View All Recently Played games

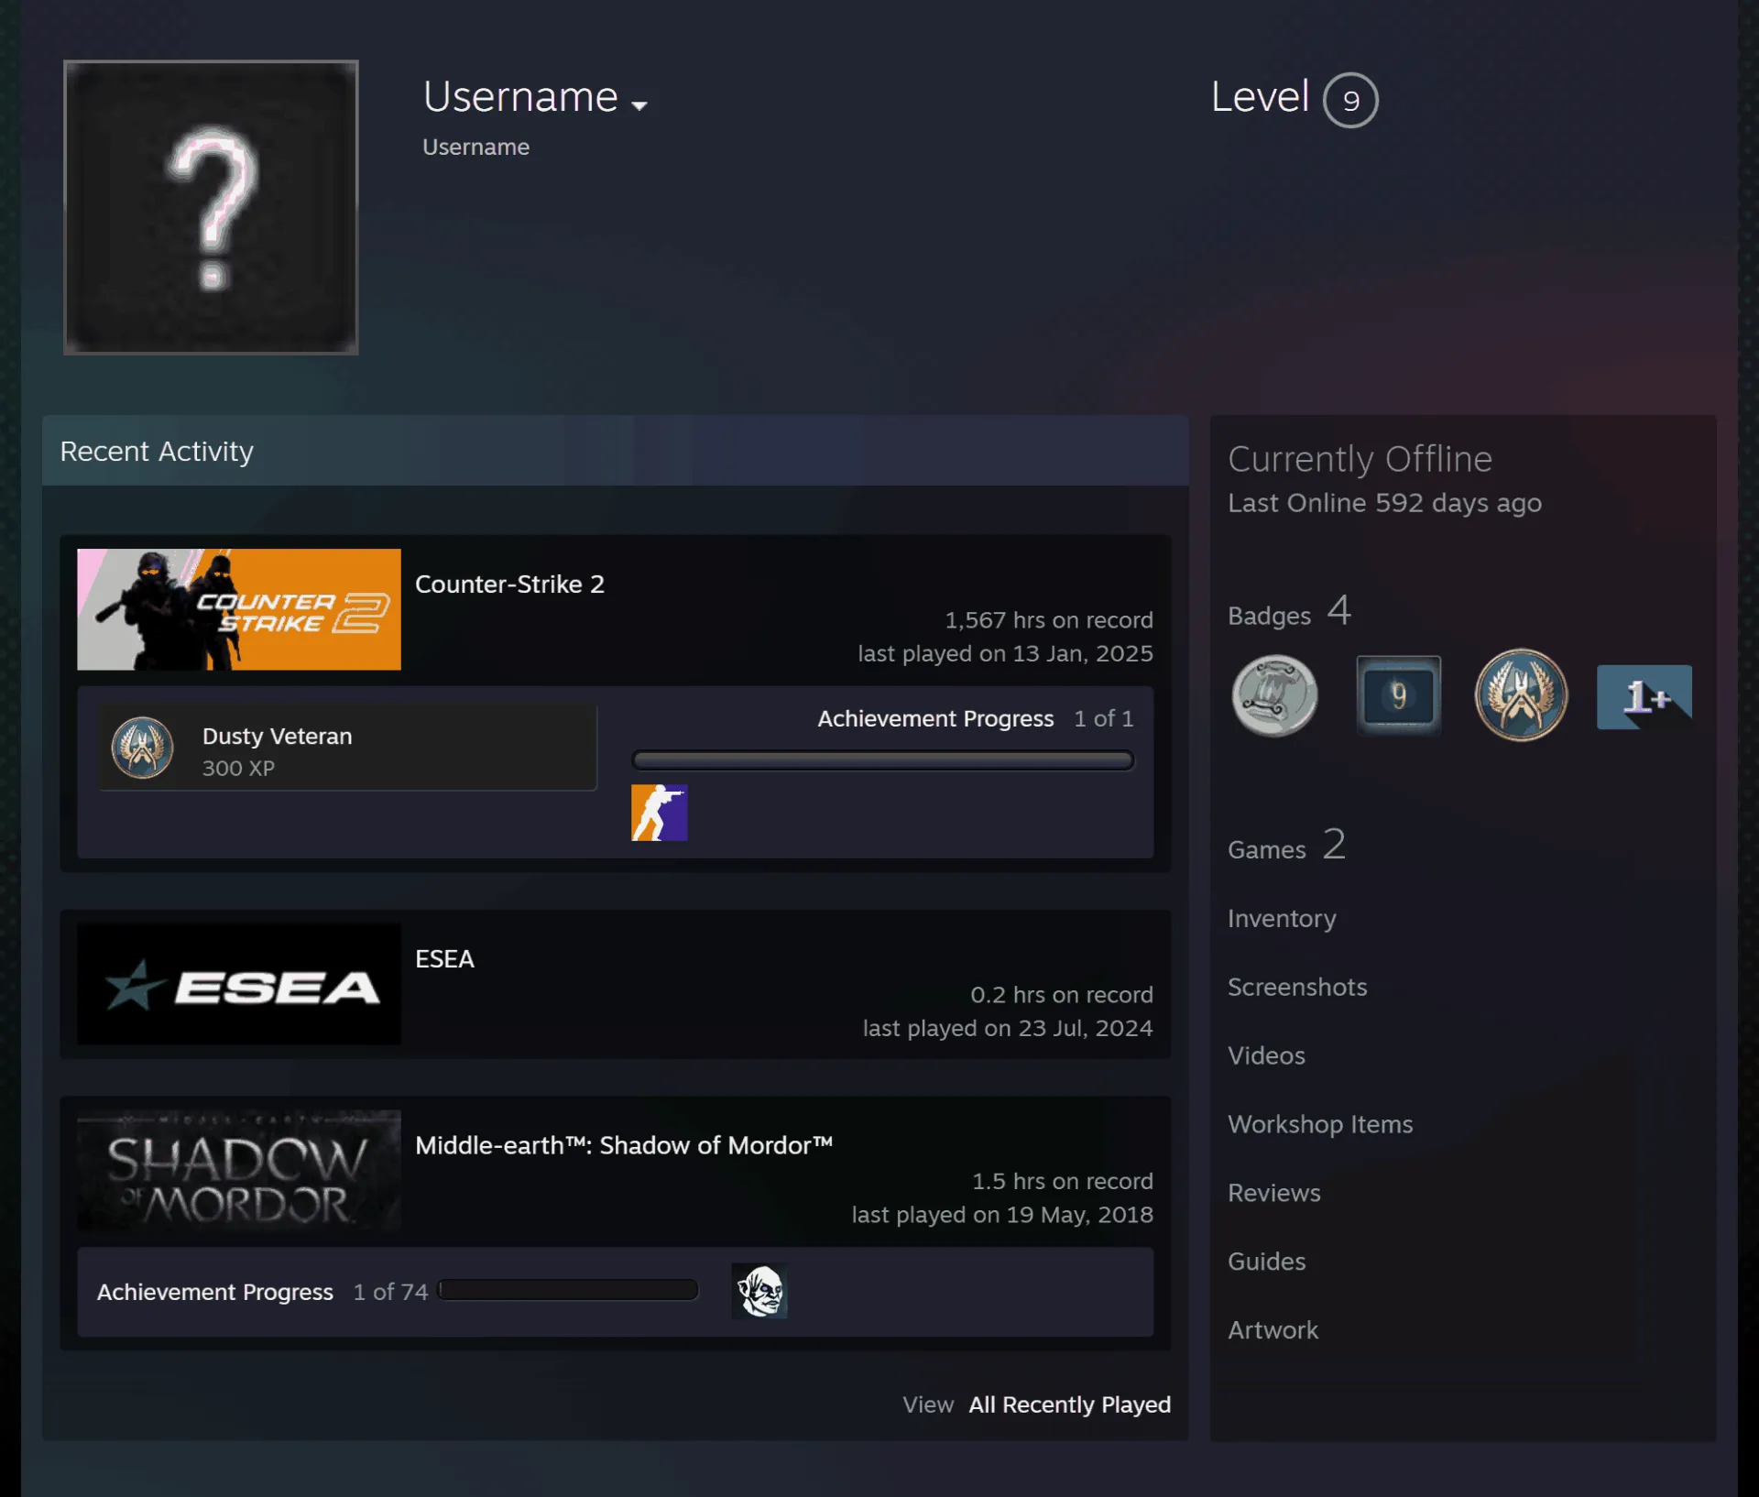[1069, 1404]
